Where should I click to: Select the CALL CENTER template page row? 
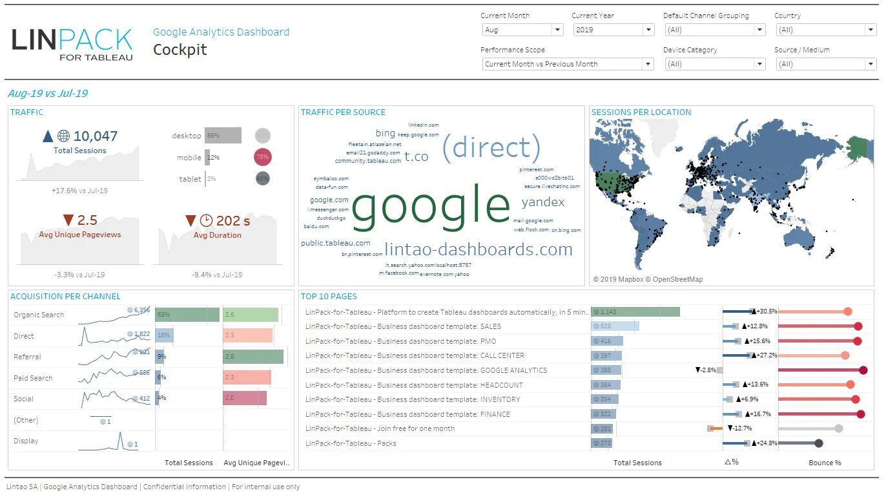coord(415,355)
